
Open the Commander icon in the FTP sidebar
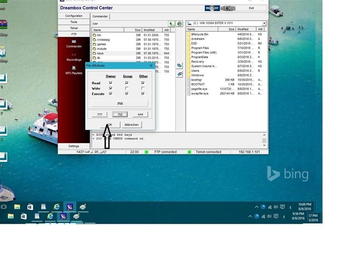click(x=74, y=42)
